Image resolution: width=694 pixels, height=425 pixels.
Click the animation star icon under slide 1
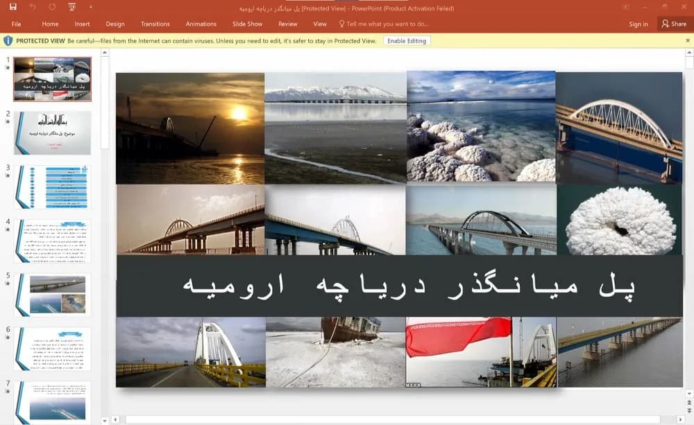(x=8, y=68)
